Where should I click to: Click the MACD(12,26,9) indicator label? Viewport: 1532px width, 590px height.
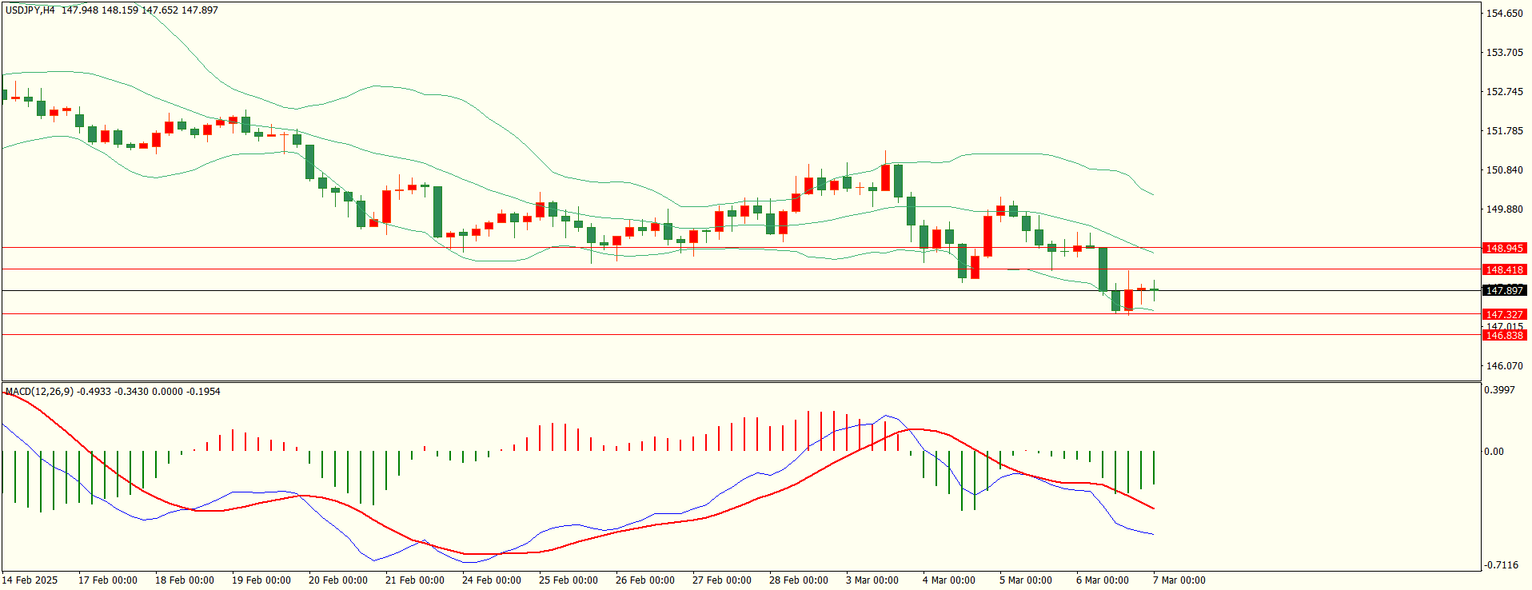point(39,392)
